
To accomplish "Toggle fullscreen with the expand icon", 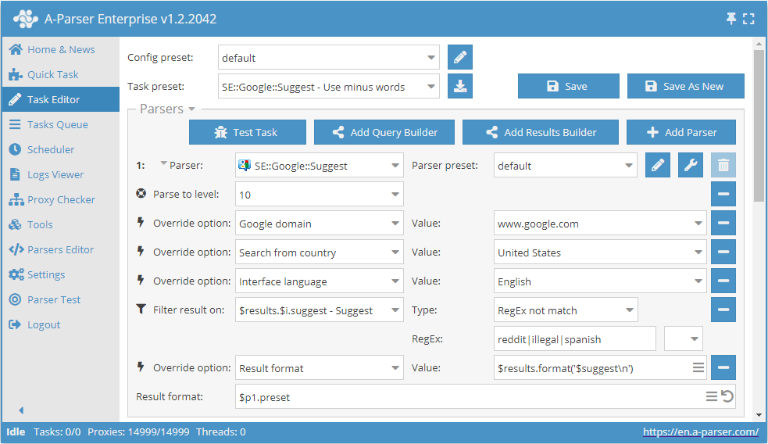I will (x=749, y=19).
